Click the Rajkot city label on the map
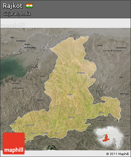 tap(70, 95)
